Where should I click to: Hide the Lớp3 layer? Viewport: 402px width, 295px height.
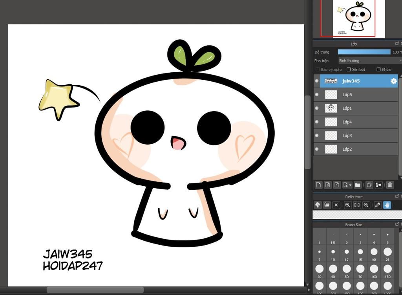(317, 136)
